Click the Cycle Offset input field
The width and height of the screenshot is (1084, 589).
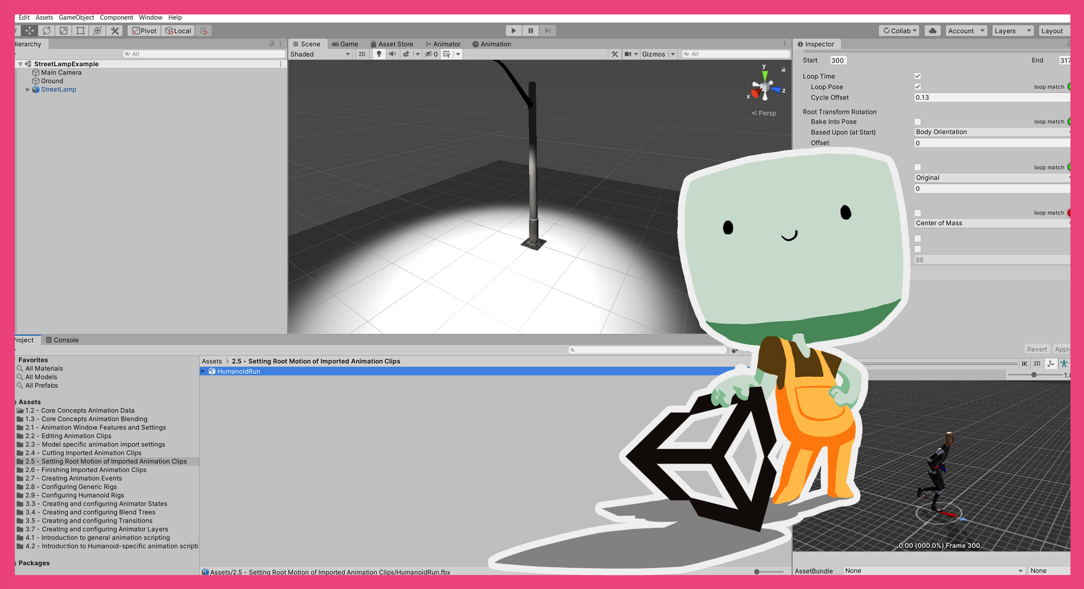(x=991, y=97)
